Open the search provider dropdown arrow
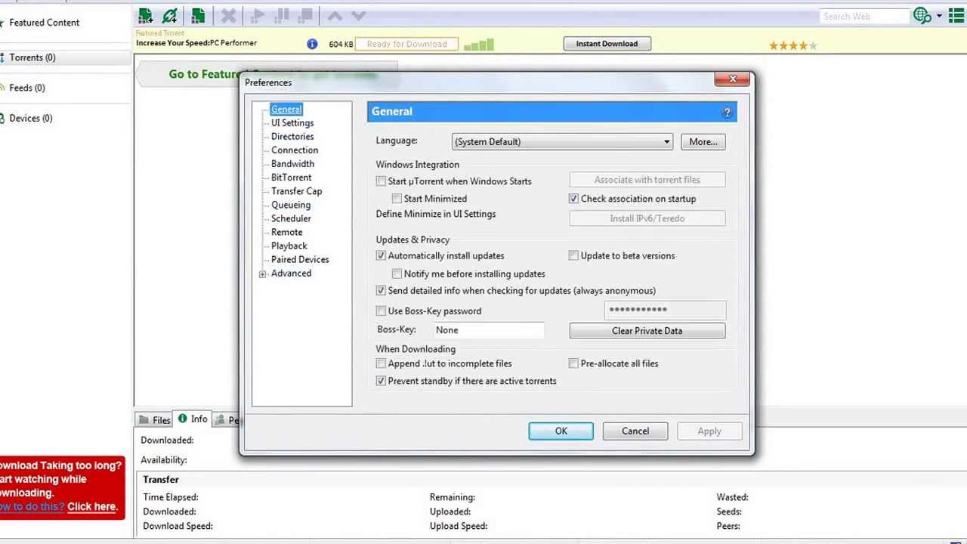Image resolution: width=967 pixels, height=544 pixels. click(x=939, y=16)
